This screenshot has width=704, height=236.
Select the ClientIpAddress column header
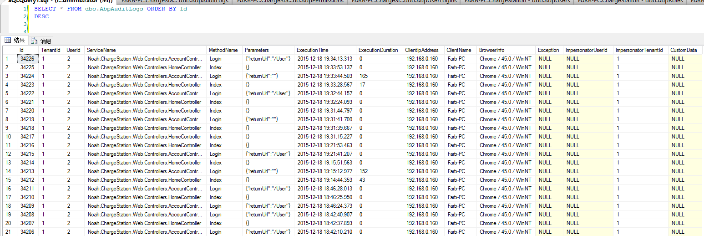tap(424, 50)
